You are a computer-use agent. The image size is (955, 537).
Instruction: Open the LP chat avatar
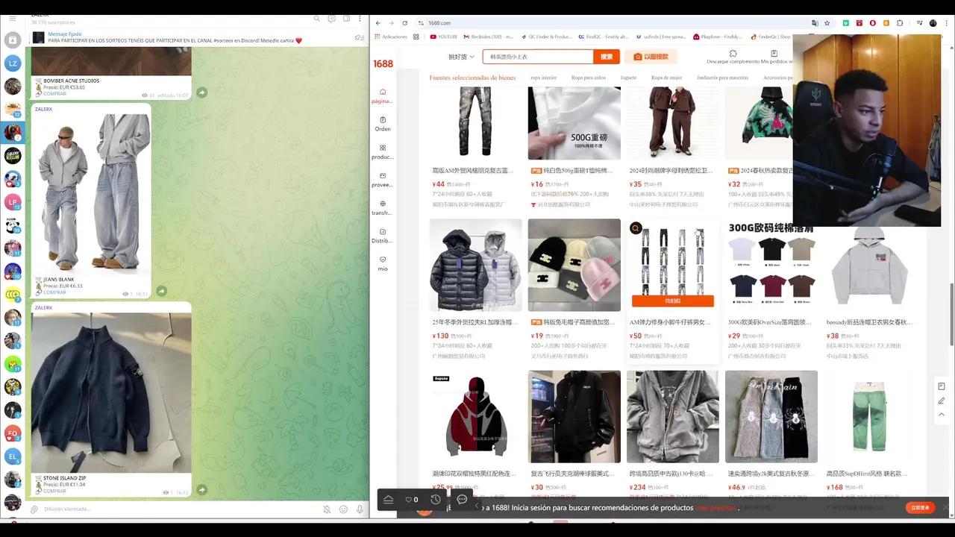13,202
